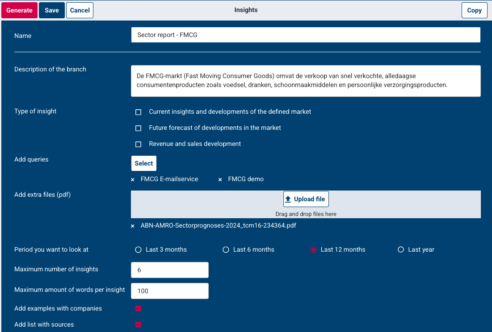The height and width of the screenshot is (332, 492).
Task: Edit the Maximum number of insights field
Action: coord(170,270)
